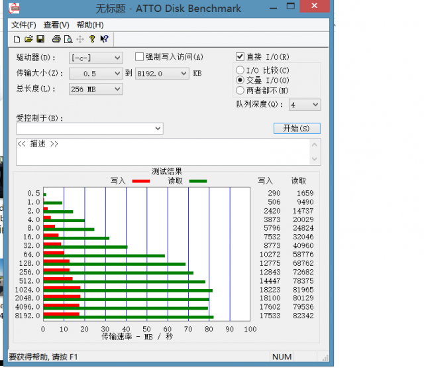Click the 传输速率 - MB / 秒 axis label
The height and width of the screenshot is (368, 424).
pos(137,337)
